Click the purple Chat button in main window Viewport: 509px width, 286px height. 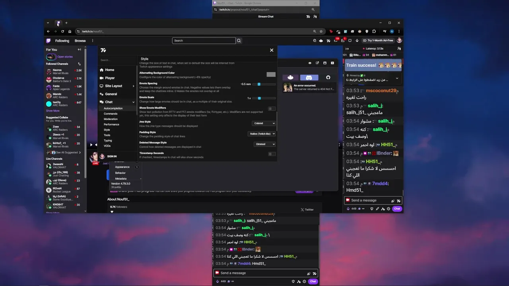[x=397, y=209]
